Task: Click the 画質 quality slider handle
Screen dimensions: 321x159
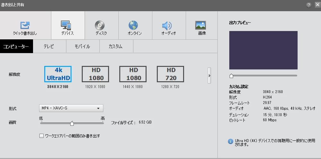Action: point(72,123)
